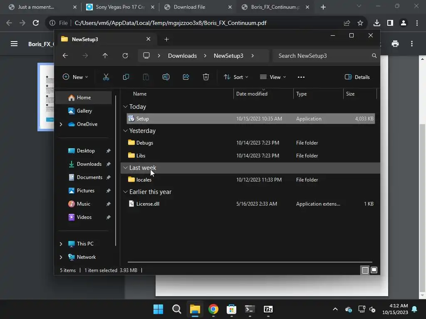Click the Rename icon in Explorer toolbar
Viewport: 426px width, 319px height.
[x=166, y=77]
